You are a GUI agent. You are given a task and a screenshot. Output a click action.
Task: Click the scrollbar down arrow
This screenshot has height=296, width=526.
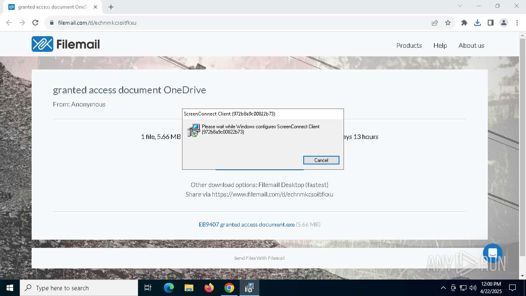[x=522, y=276]
